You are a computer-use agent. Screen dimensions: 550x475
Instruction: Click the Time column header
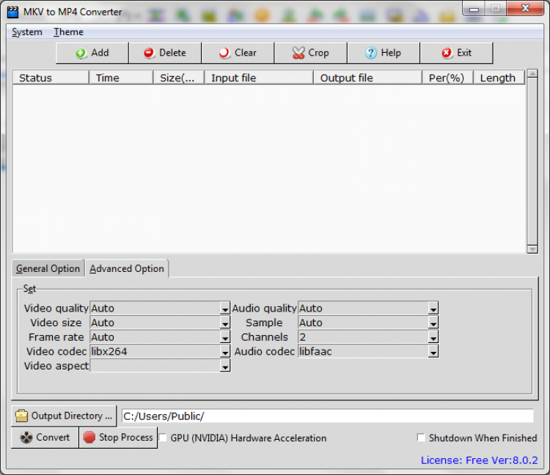121,78
